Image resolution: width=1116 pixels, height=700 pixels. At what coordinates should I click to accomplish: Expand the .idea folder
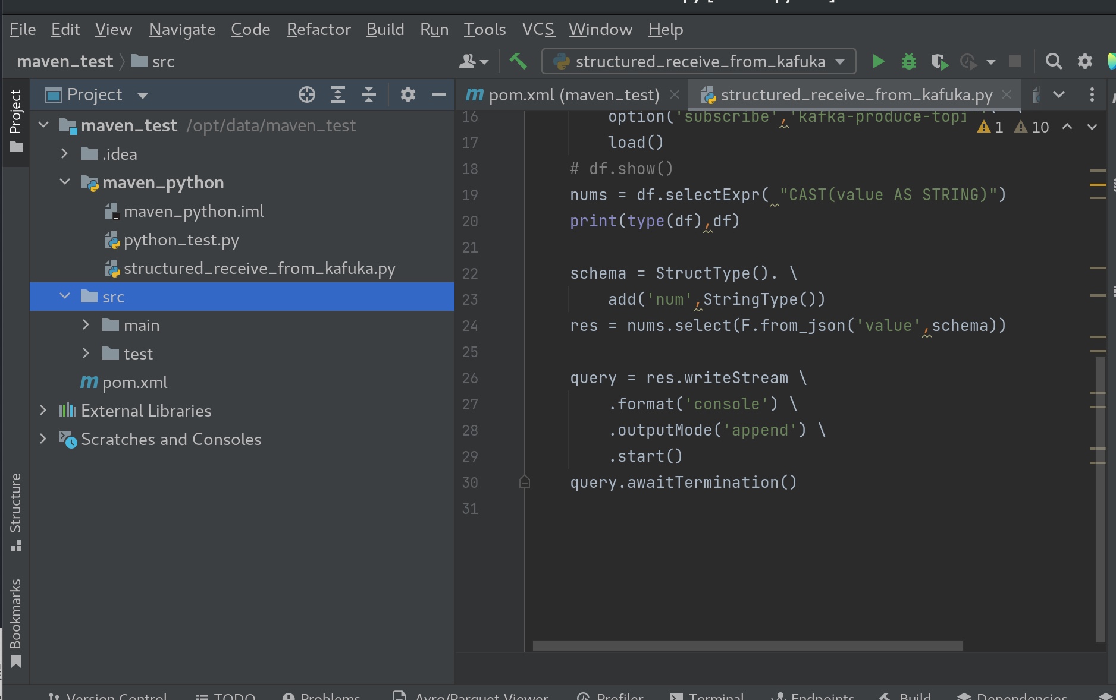coord(65,153)
